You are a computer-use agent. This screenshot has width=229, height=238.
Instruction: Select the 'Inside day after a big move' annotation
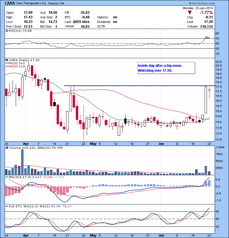[x=166, y=68]
